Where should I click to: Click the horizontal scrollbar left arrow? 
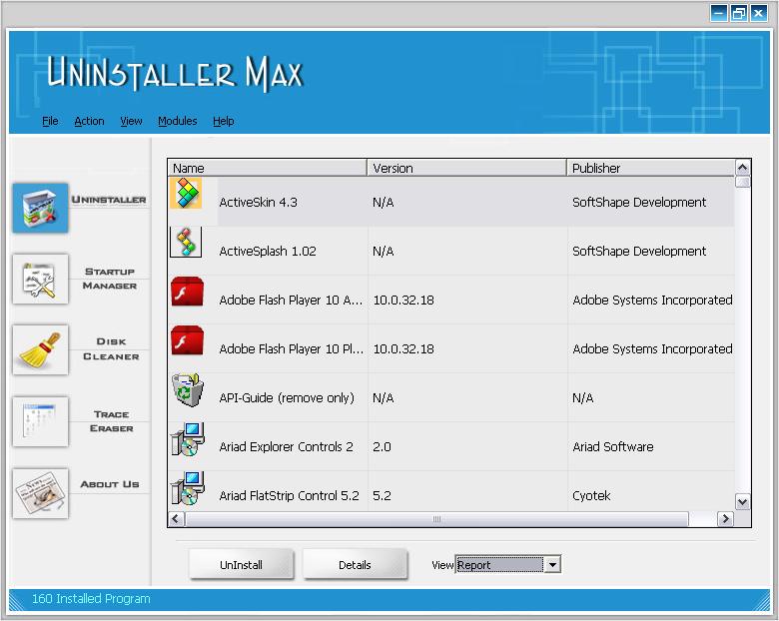click(x=176, y=518)
